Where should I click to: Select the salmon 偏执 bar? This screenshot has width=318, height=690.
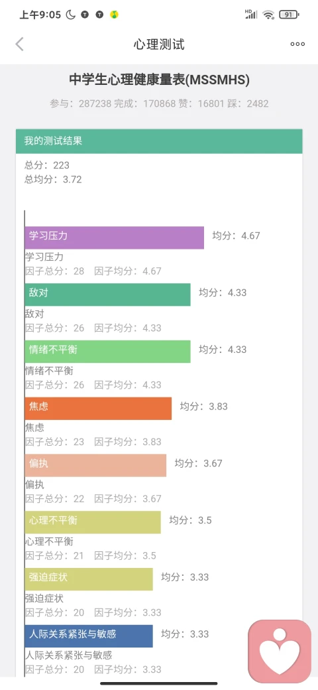coord(95,466)
